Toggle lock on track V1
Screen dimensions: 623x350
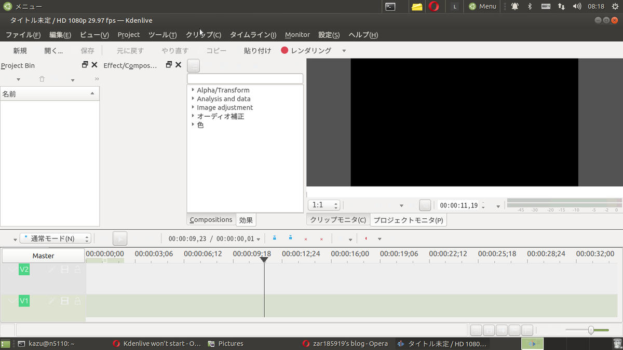click(x=77, y=301)
